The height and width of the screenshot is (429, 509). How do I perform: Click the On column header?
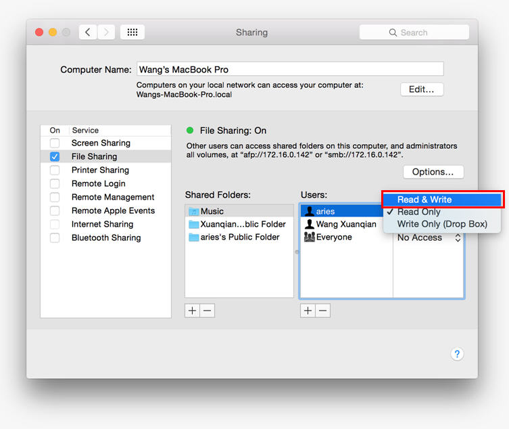tap(55, 131)
